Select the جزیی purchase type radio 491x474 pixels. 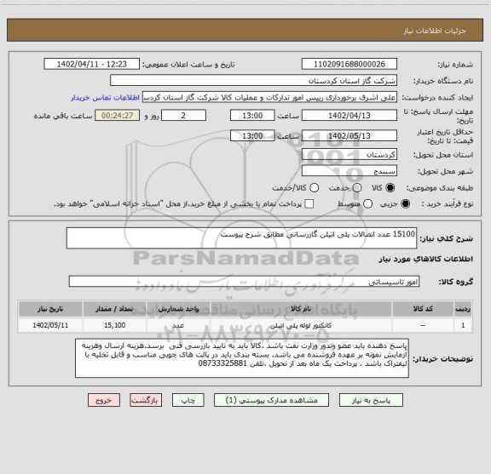[405, 204]
